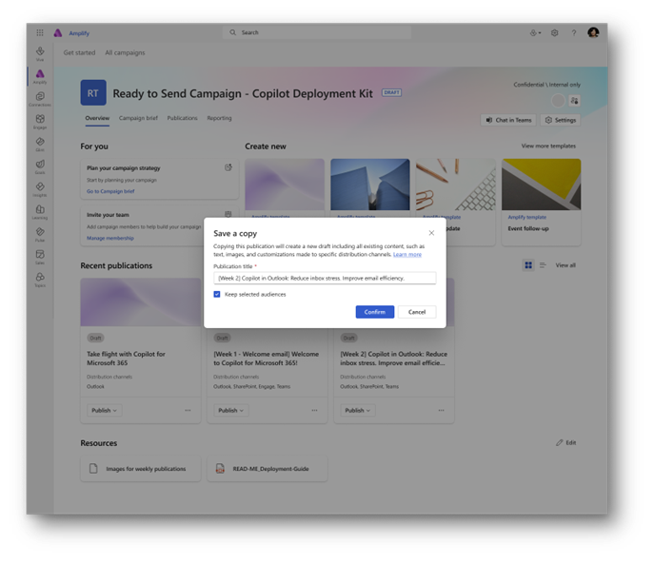This screenshot has height=564, width=654.
Task: Open Manage membership link
Action: [x=110, y=238]
